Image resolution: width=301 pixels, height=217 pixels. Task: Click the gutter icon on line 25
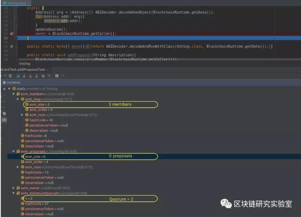coord(12,46)
